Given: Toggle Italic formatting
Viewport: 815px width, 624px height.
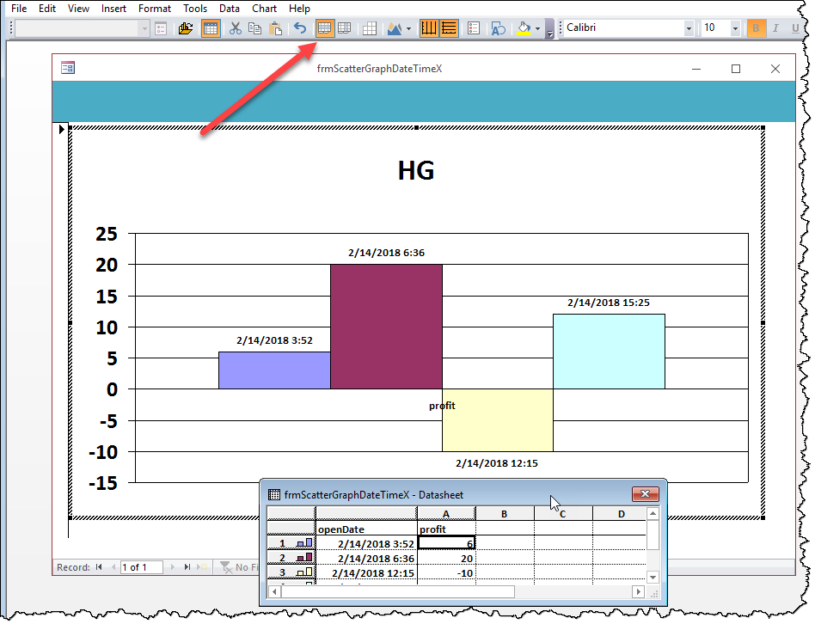Looking at the screenshot, I should pyautogui.click(x=776, y=28).
